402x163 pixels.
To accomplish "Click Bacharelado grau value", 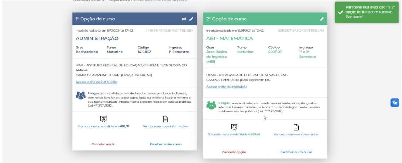I will 87,52.
